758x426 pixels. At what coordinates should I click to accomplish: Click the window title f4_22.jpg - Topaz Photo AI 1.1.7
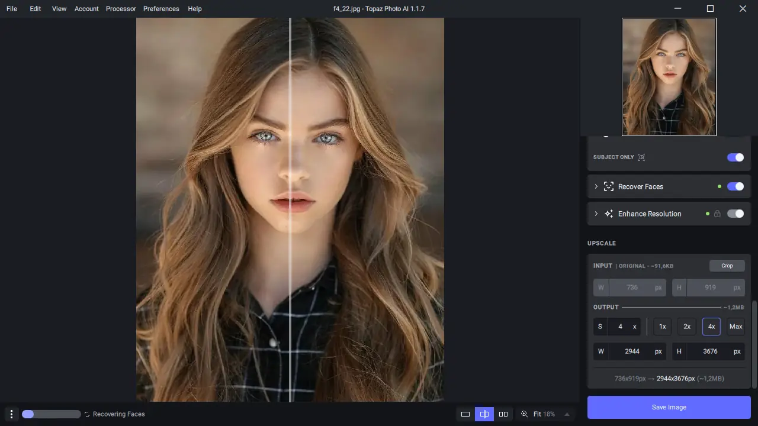[379, 9]
